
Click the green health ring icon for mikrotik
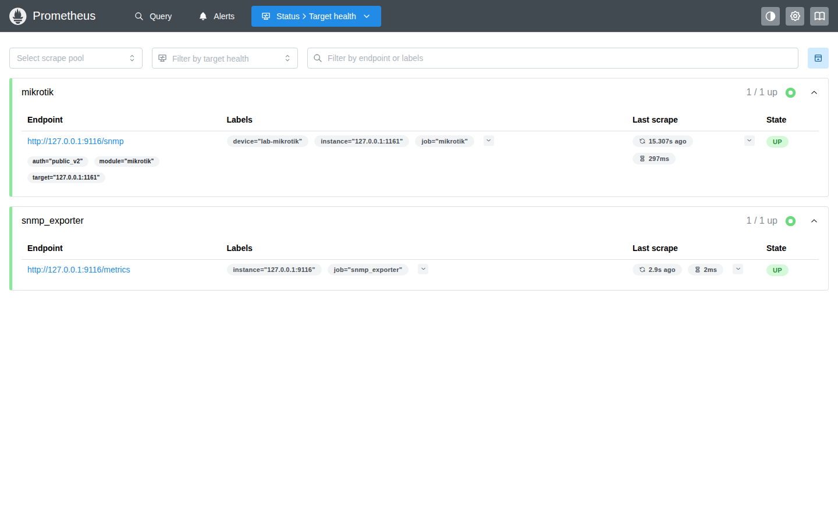click(790, 92)
